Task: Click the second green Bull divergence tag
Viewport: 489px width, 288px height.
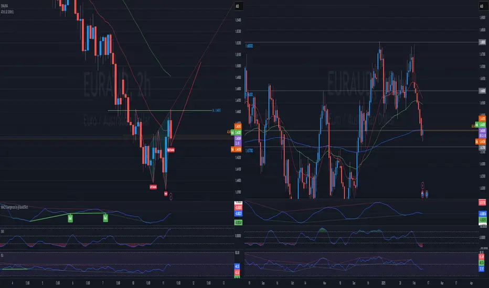Action: 105,218
